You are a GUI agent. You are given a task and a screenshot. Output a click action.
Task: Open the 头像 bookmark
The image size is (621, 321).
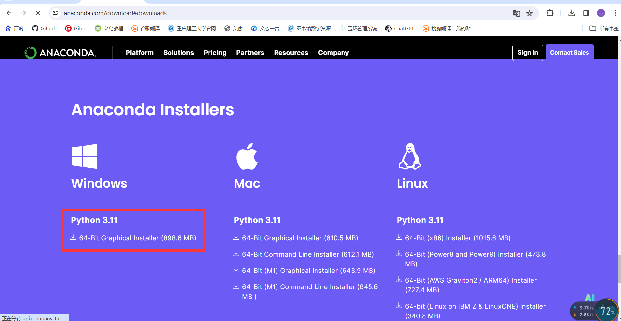point(234,28)
